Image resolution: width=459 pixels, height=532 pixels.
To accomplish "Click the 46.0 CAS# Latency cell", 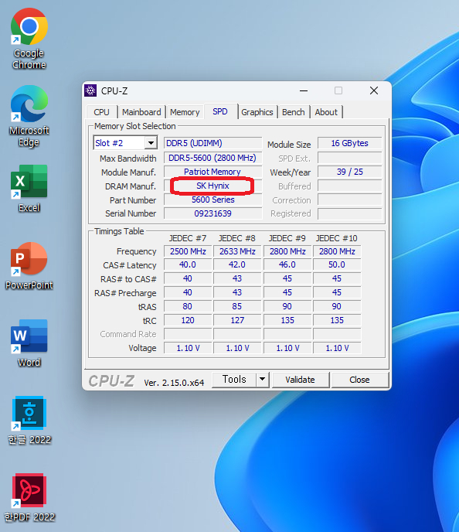I will [287, 264].
